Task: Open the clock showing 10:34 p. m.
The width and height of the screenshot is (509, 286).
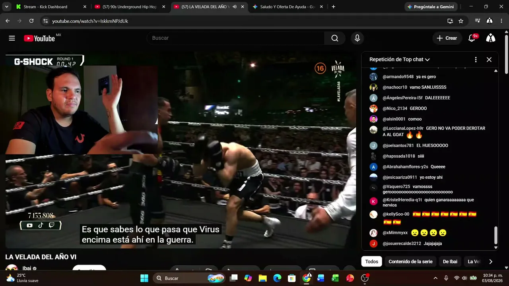Action: coord(492,278)
